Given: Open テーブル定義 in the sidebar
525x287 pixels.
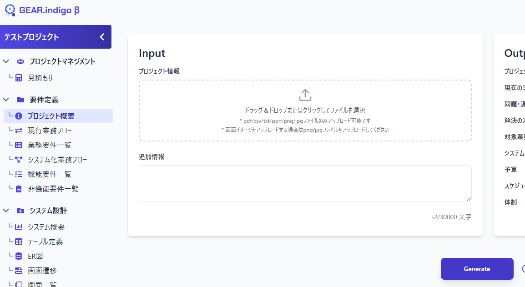Looking at the screenshot, I should tap(45, 242).
